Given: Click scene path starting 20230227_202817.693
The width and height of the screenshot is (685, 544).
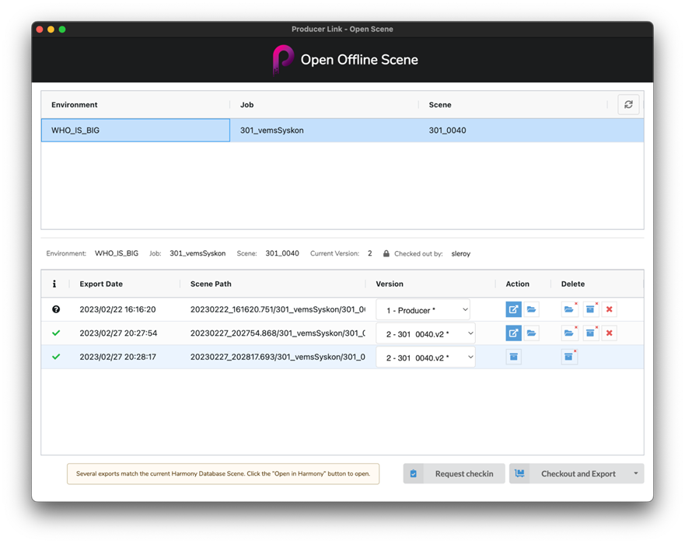Looking at the screenshot, I should click(278, 357).
